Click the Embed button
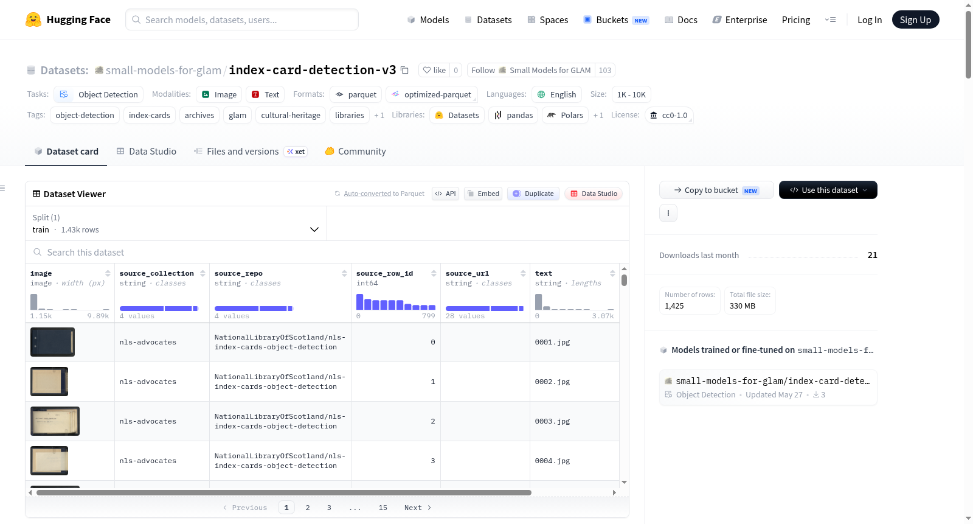The image size is (973, 524). point(483,194)
